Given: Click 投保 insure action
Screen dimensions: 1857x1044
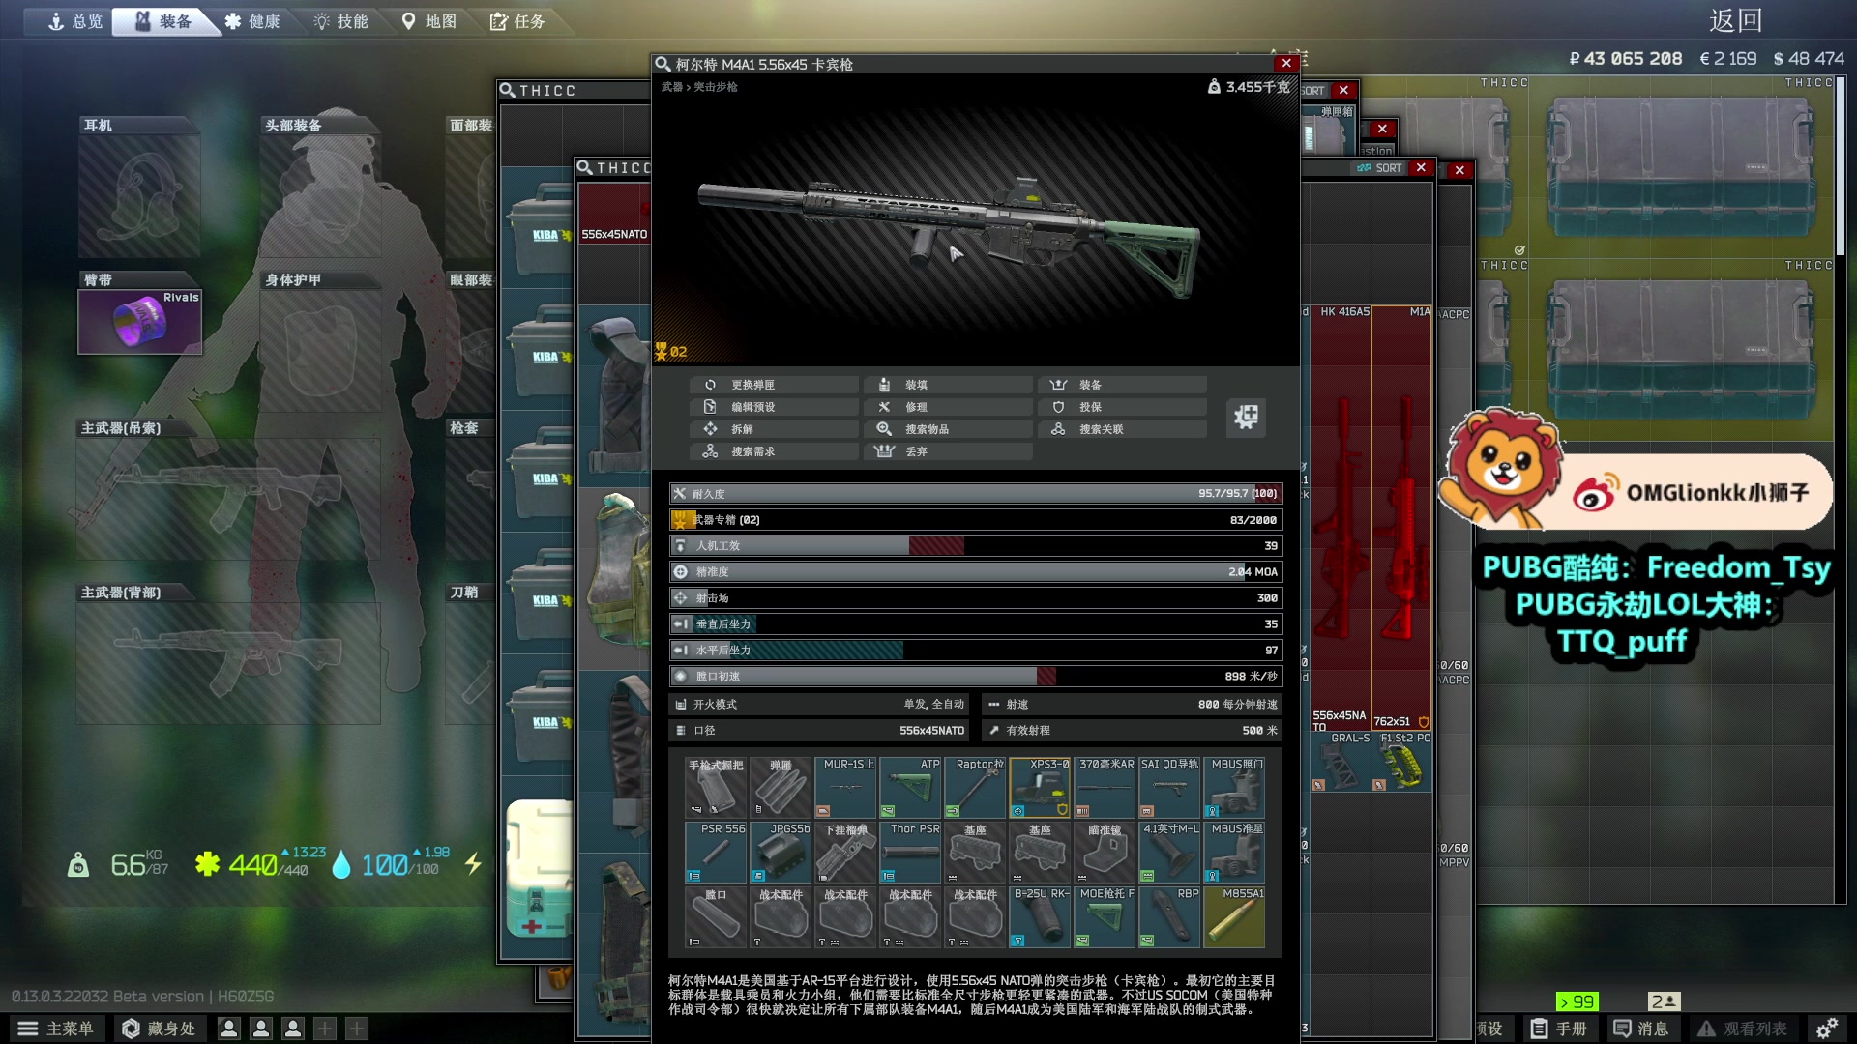Looking at the screenshot, I should [x=1122, y=407].
